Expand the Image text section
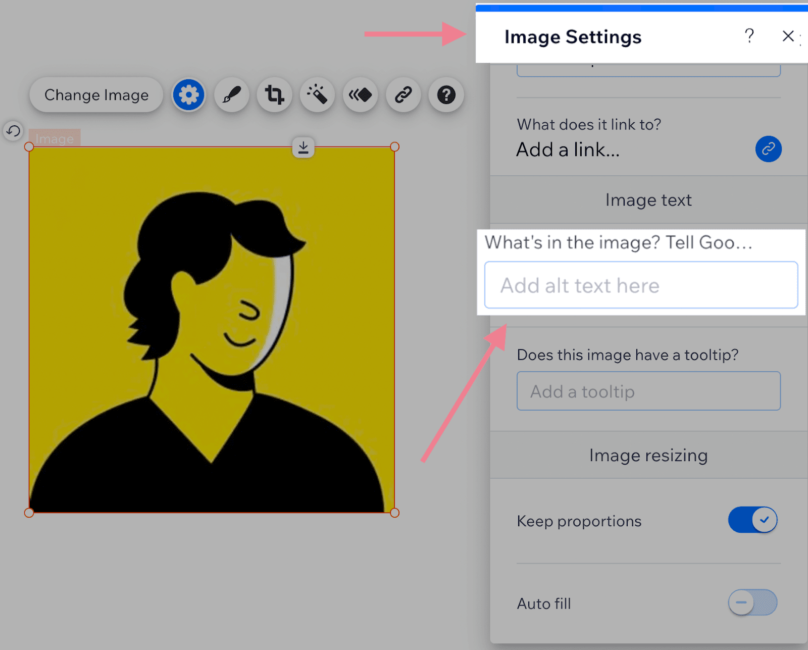Image resolution: width=808 pixels, height=650 pixels. pyautogui.click(x=648, y=199)
